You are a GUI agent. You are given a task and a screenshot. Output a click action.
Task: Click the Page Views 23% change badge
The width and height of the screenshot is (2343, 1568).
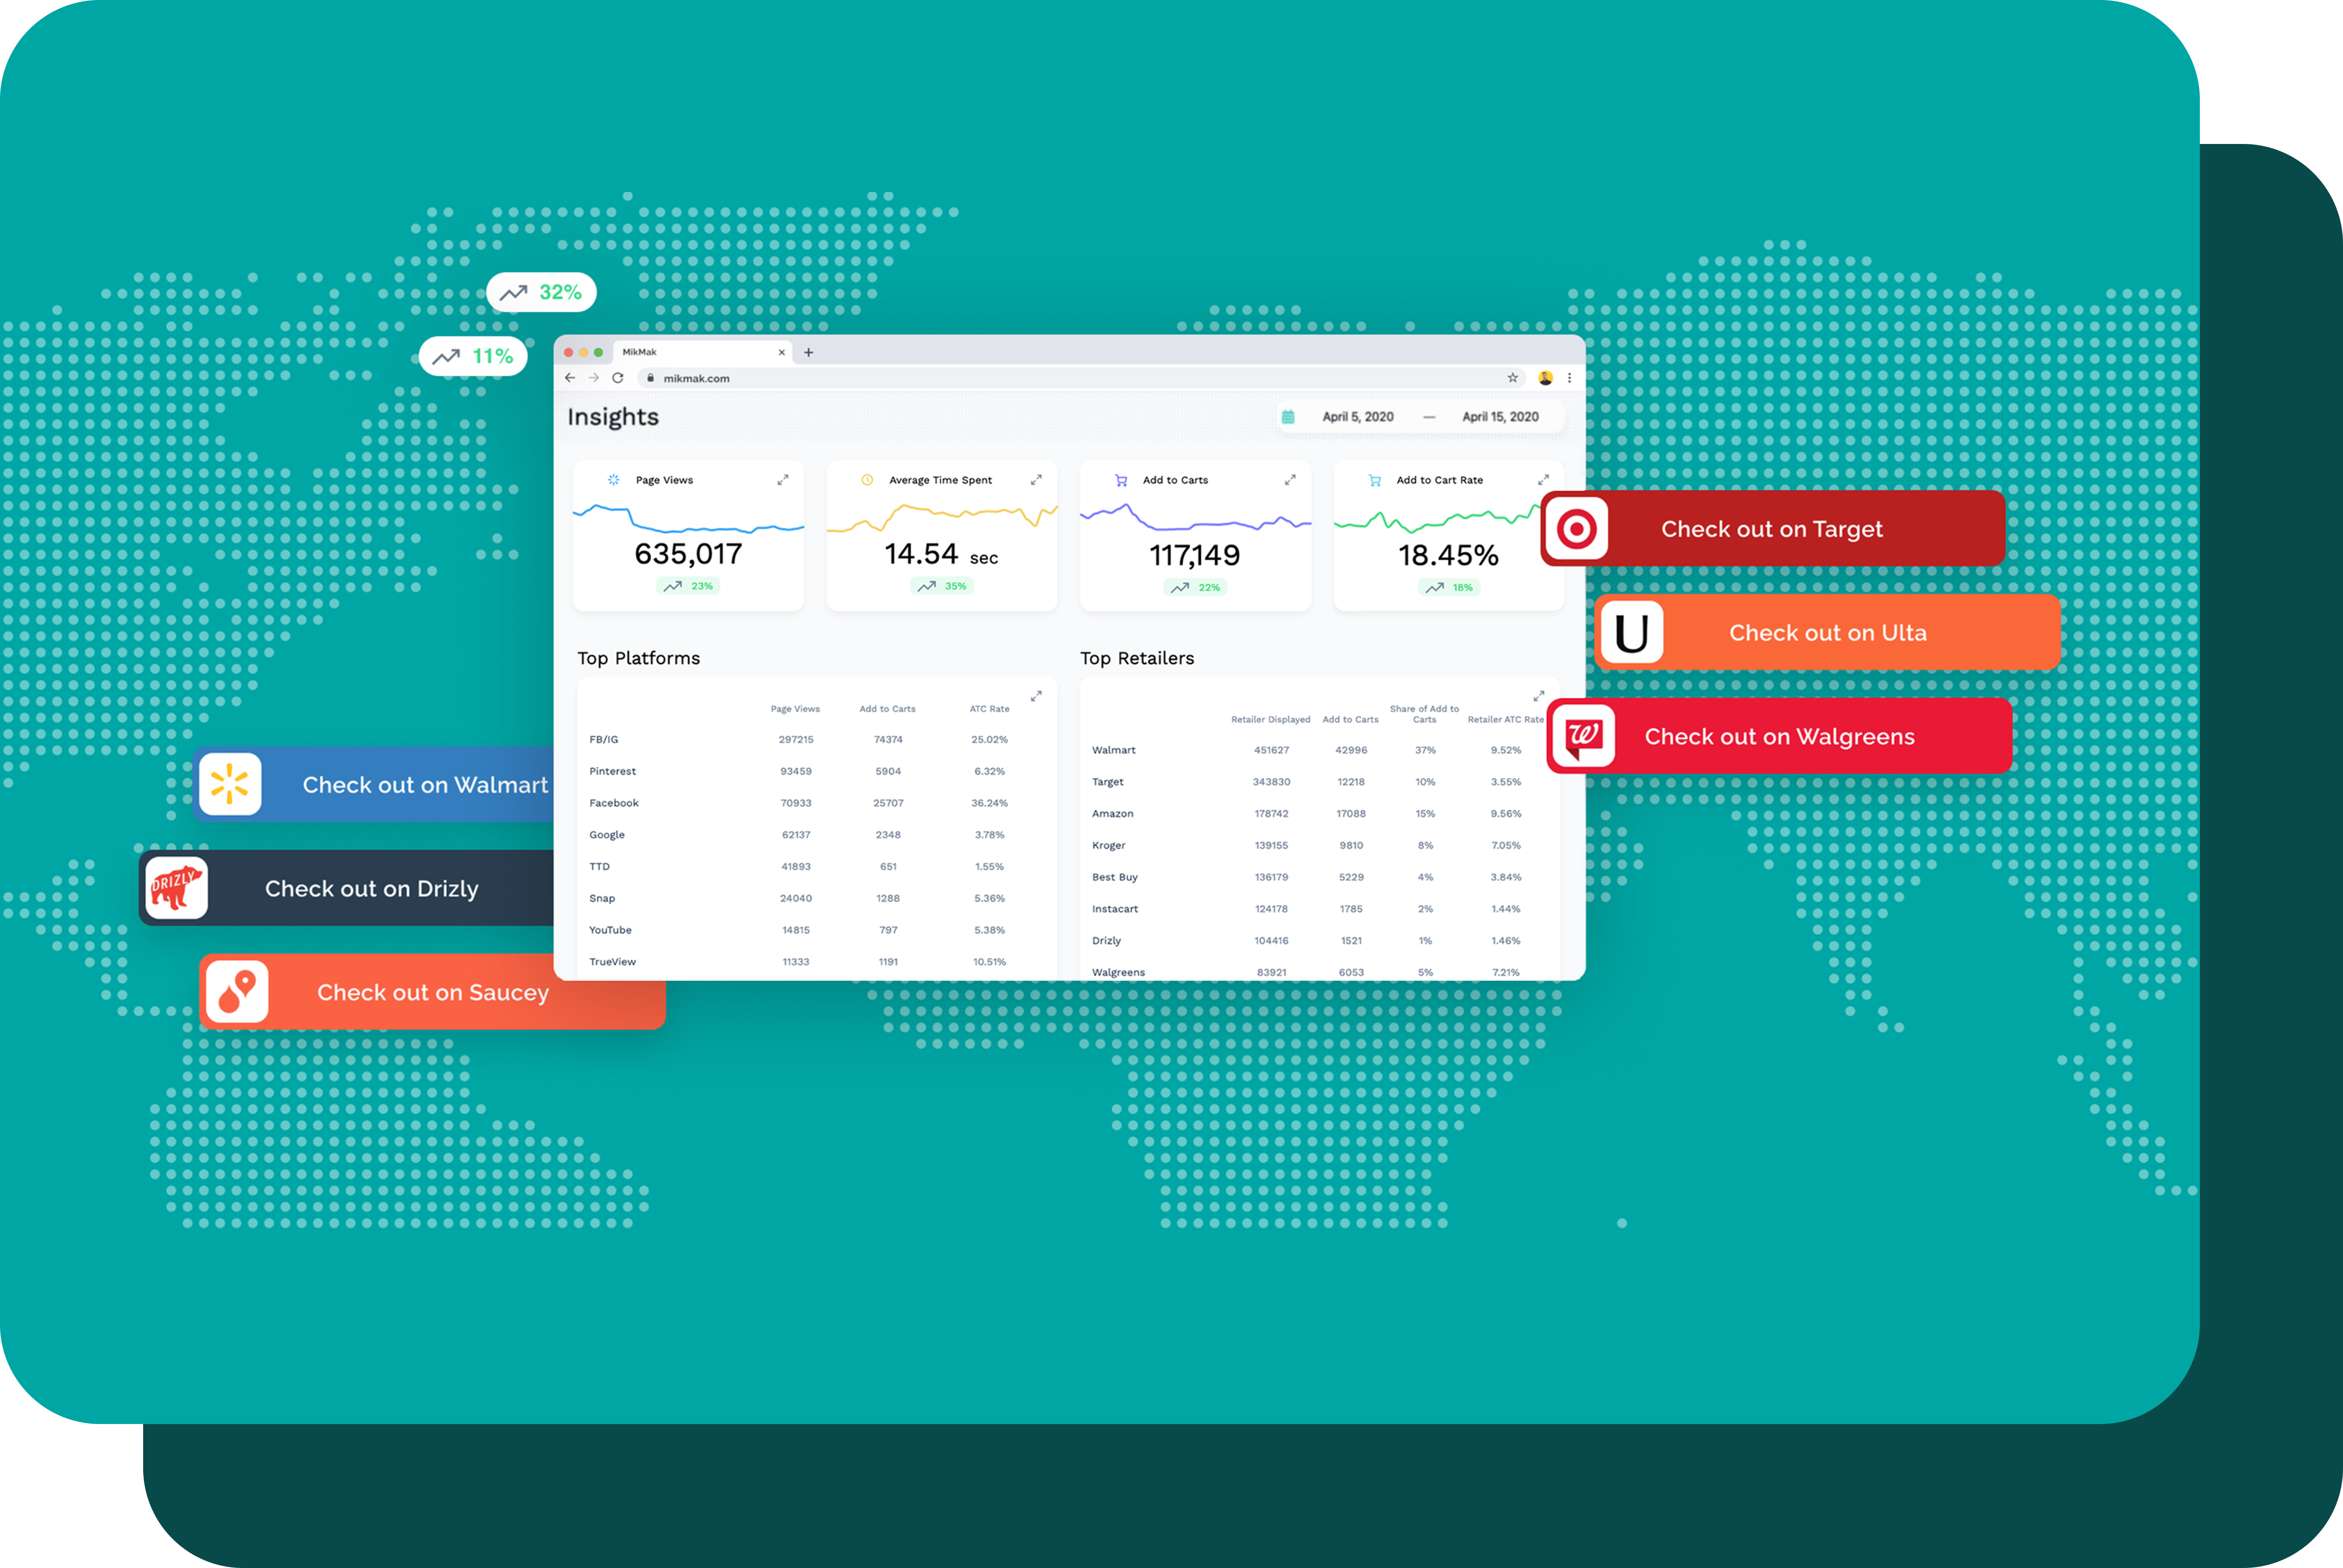[689, 586]
